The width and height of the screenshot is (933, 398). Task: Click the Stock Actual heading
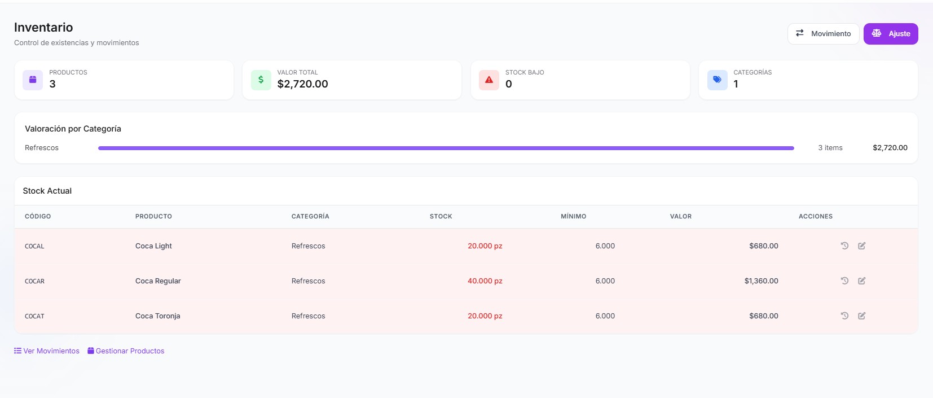(x=47, y=191)
